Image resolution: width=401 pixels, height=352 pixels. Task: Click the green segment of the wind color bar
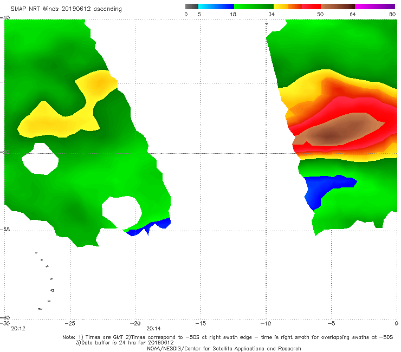(254, 6)
